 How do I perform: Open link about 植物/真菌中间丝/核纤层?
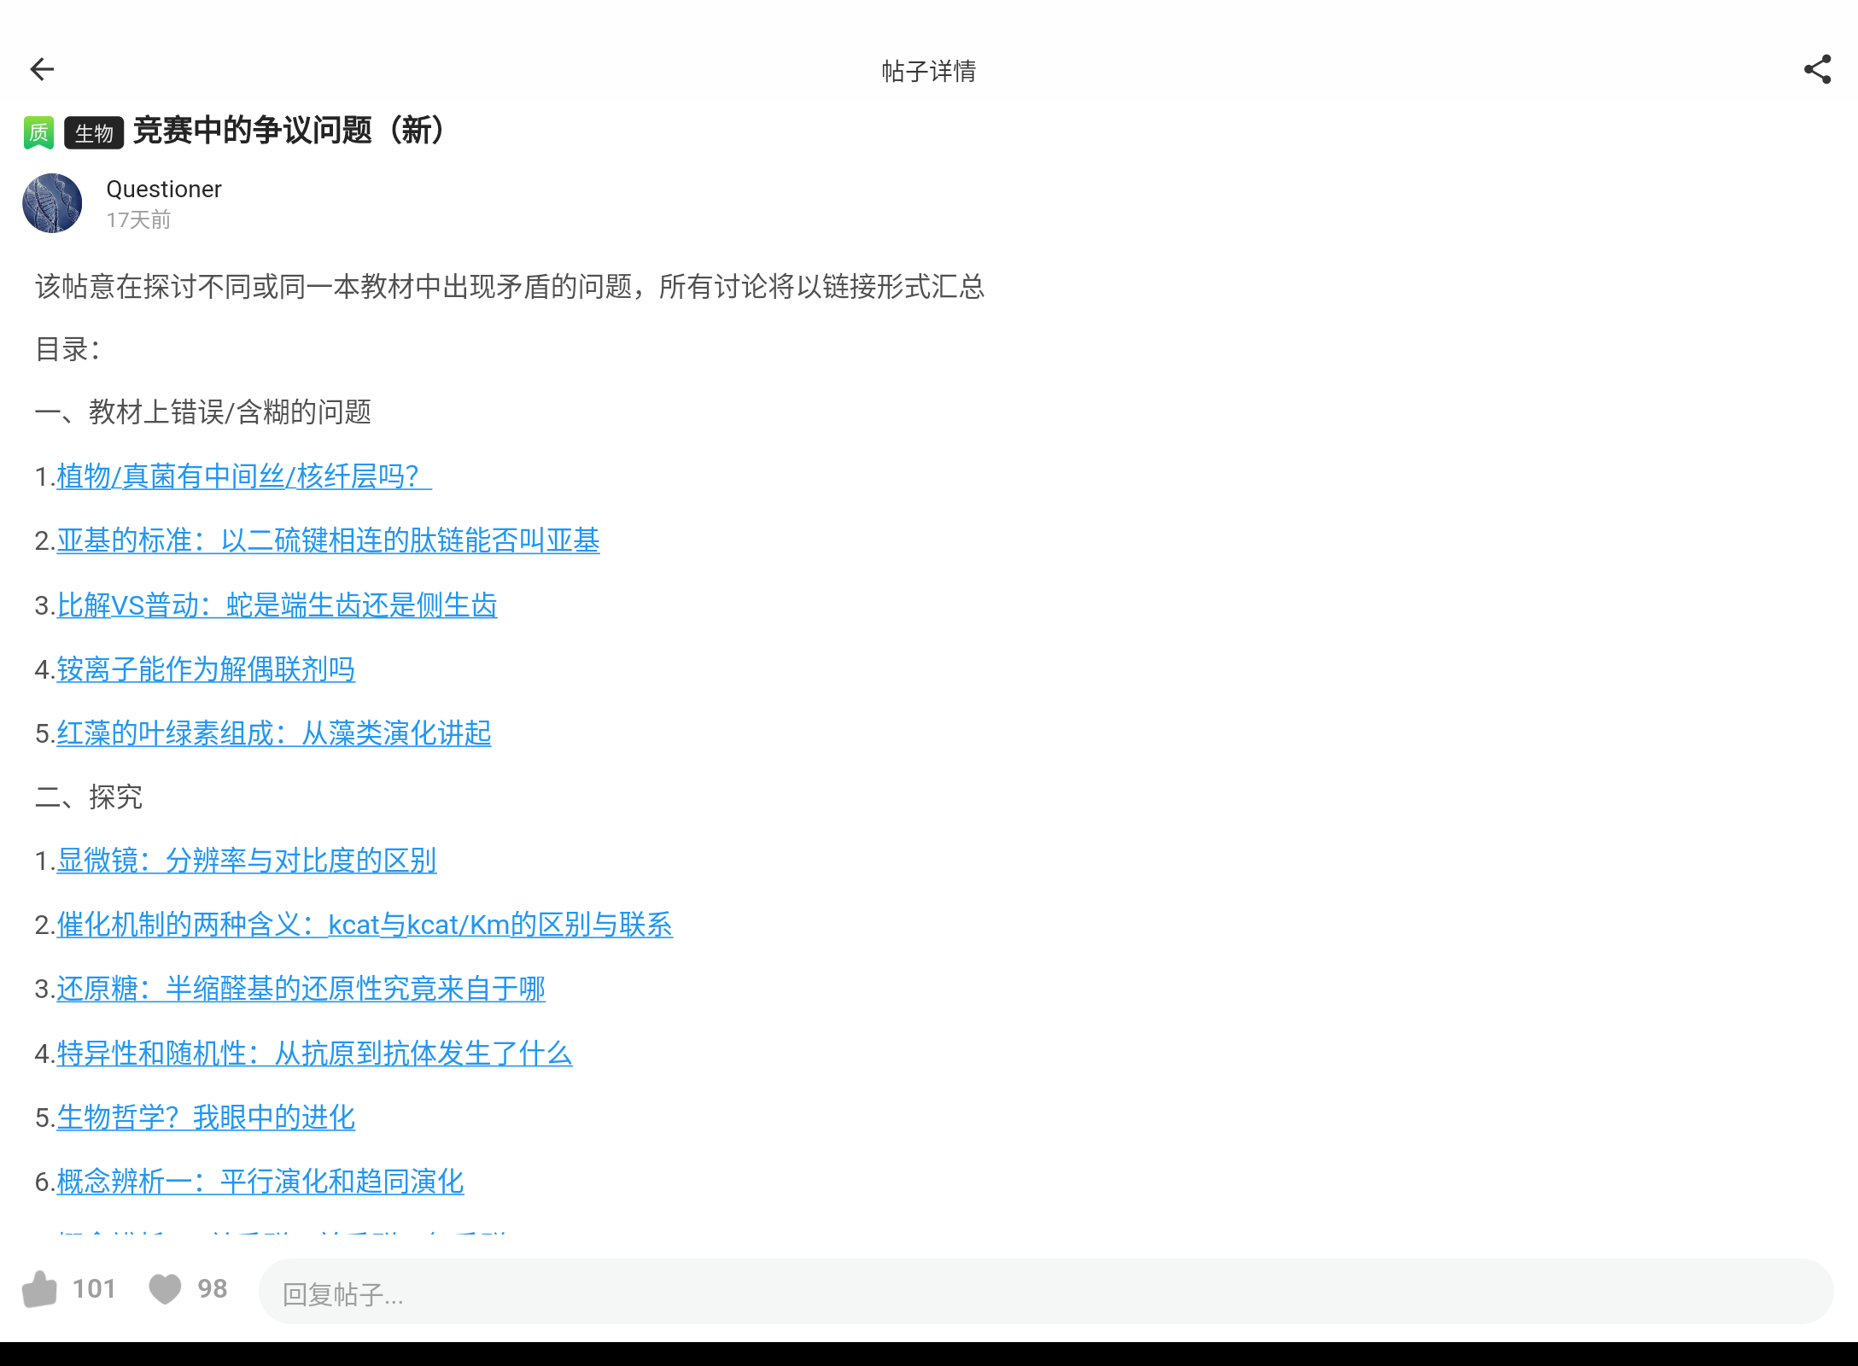[x=243, y=476]
